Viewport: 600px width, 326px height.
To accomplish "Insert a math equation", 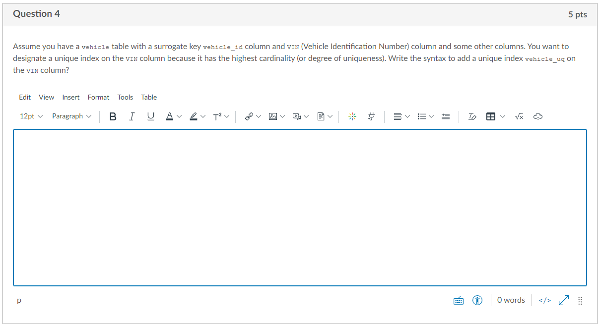I will (519, 116).
